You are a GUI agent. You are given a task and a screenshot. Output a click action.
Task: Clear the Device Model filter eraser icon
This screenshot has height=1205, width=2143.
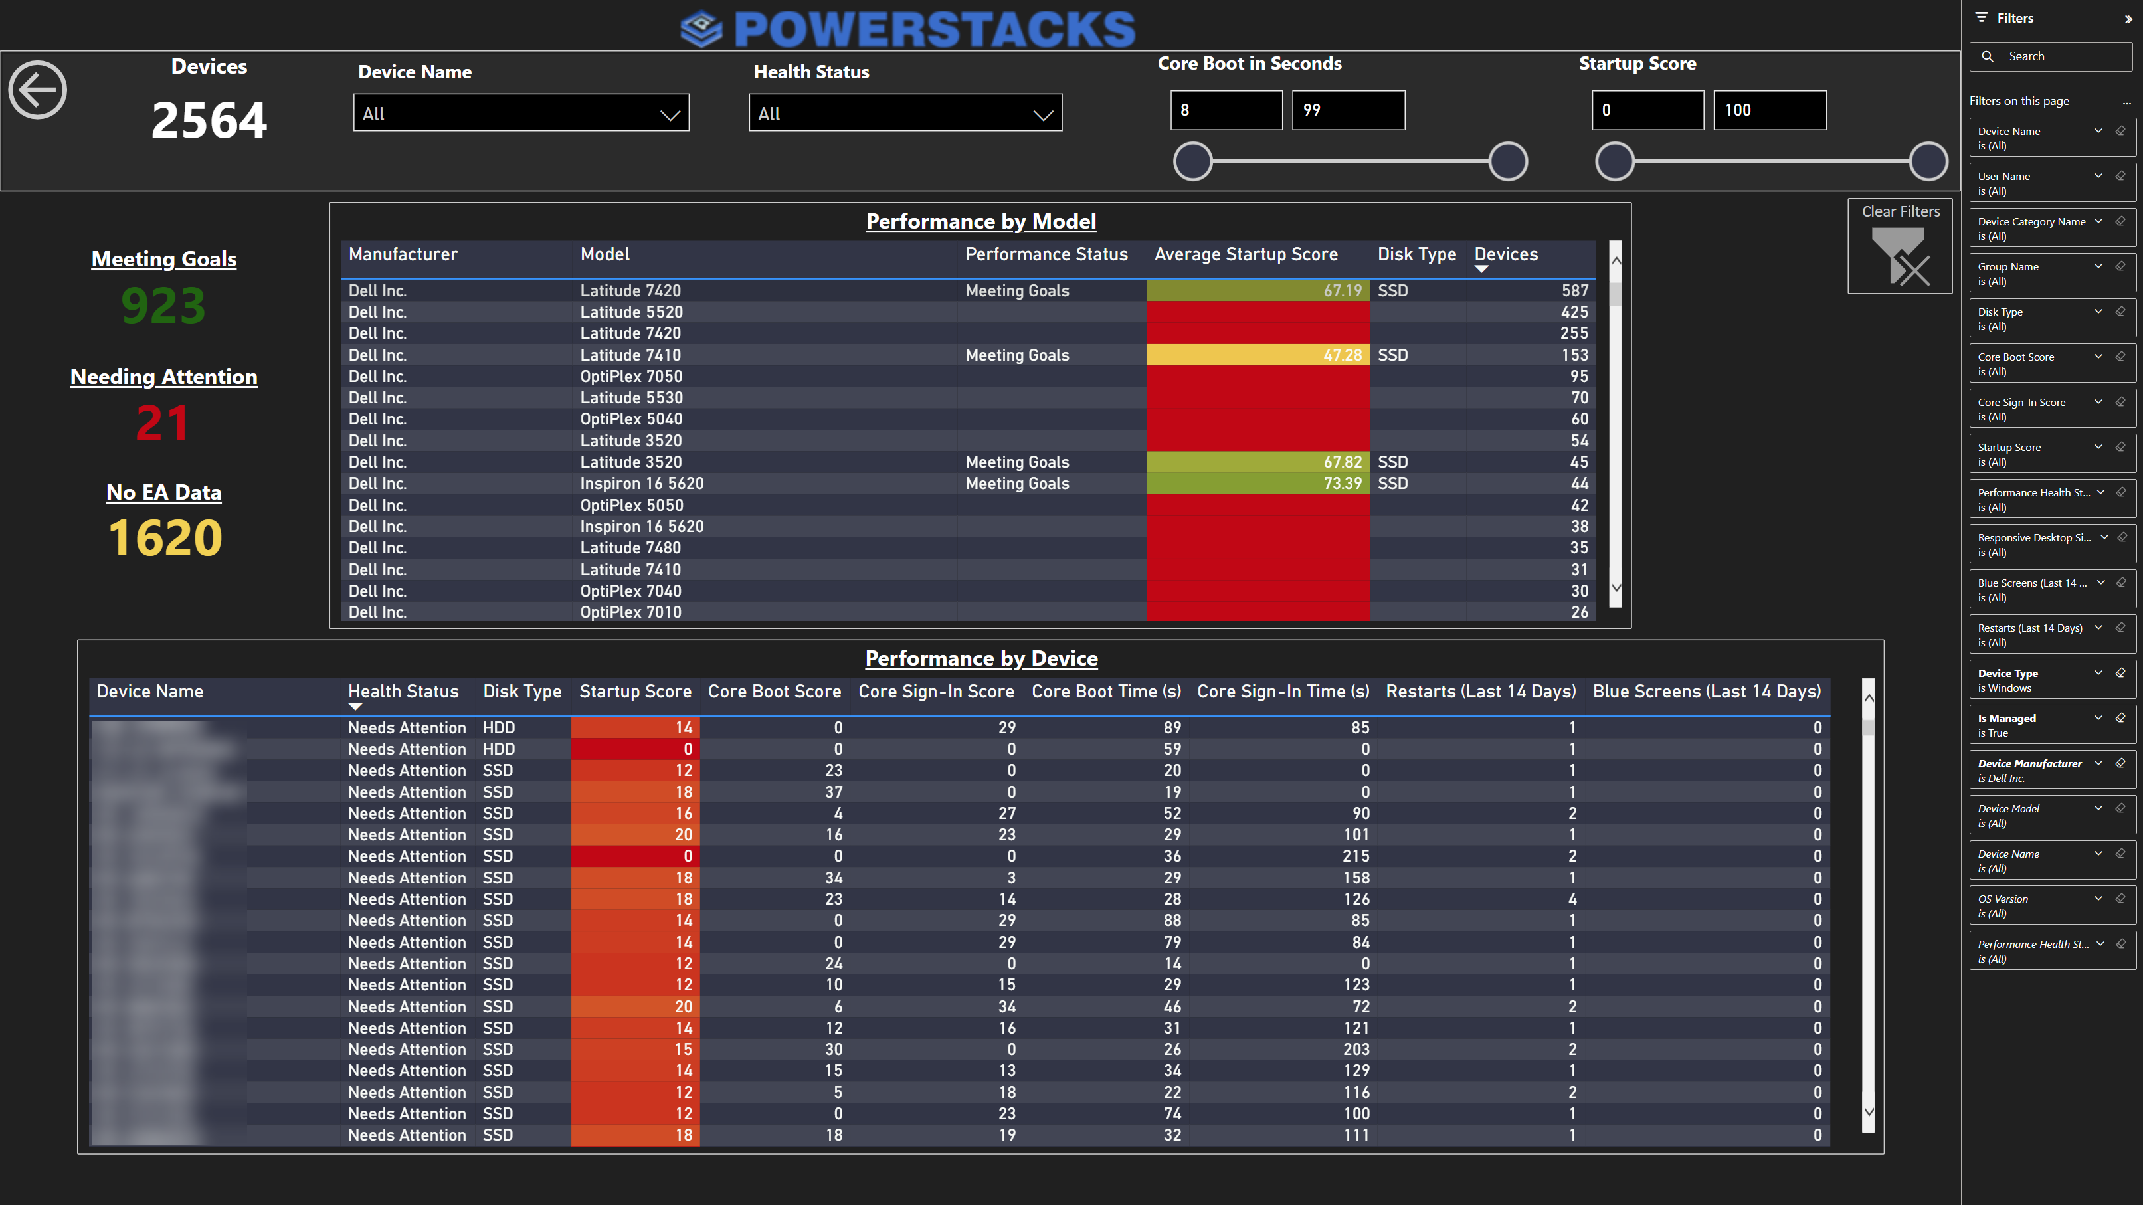[x=2120, y=808]
